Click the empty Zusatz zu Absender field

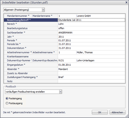tap(92, 73)
